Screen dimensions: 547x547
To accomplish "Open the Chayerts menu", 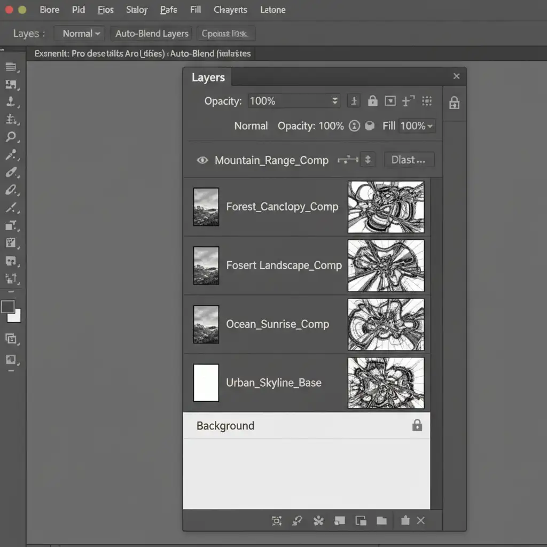I will click(230, 10).
